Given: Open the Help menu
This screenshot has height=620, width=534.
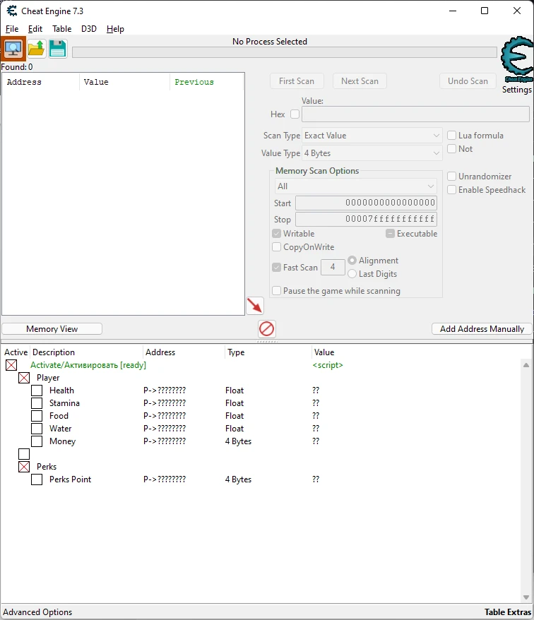Looking at the screenshot, I should 115,29.
